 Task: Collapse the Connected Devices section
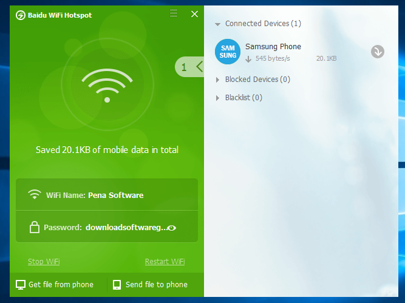pyautogui.click(x=218, y=24)
